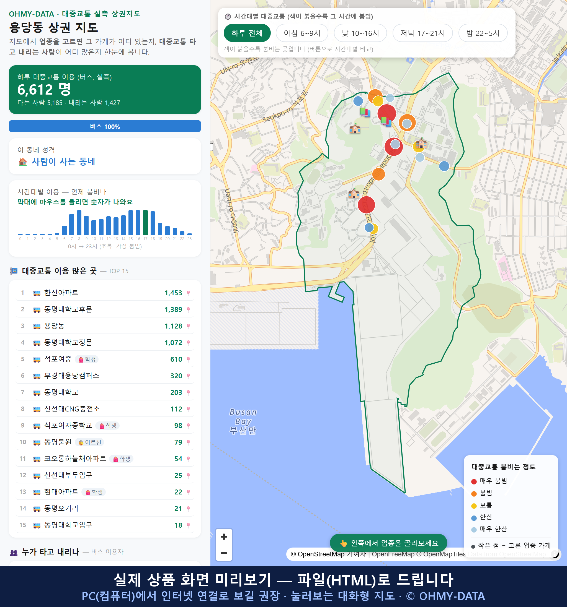Click the green 17시 peak bar

point(146,222)
